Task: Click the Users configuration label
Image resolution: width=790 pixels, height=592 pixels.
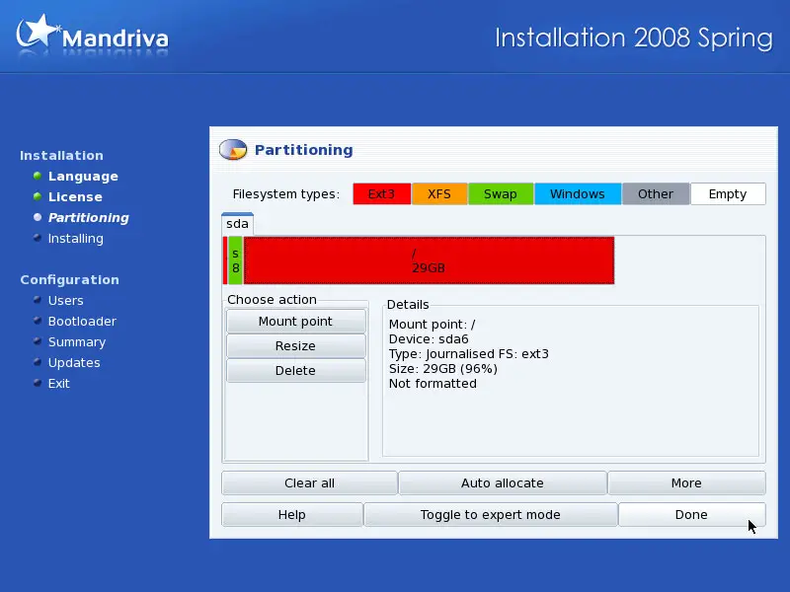Action: pos(65,301)
